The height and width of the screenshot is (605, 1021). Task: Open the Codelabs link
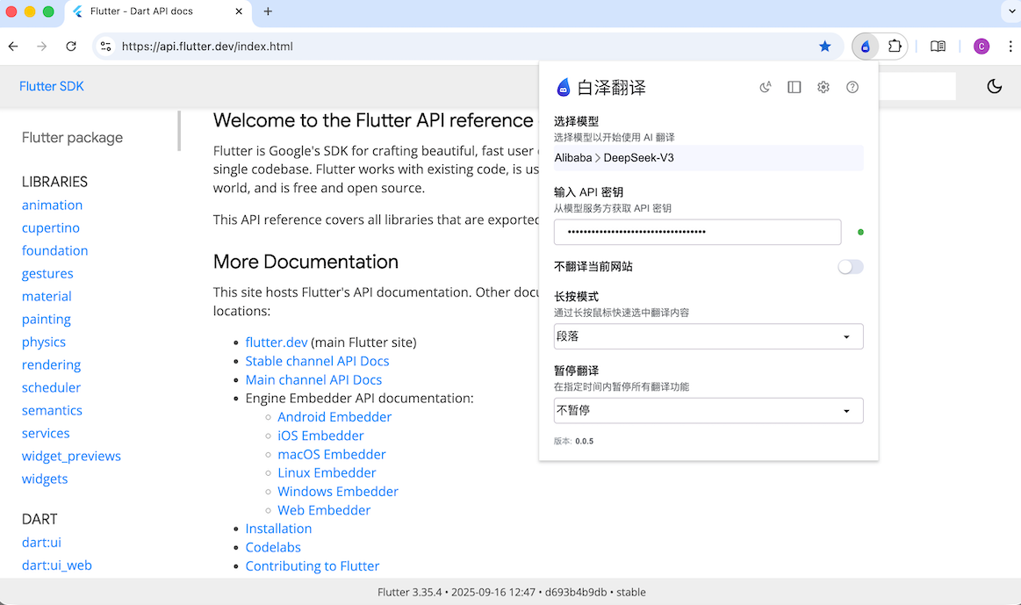pos(273,548)
